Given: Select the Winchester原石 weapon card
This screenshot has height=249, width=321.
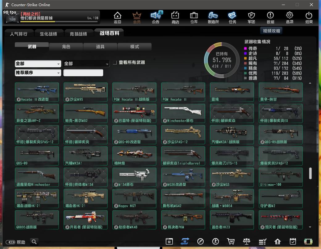Looking at the screenshot, I should click(x=183, y=113).
